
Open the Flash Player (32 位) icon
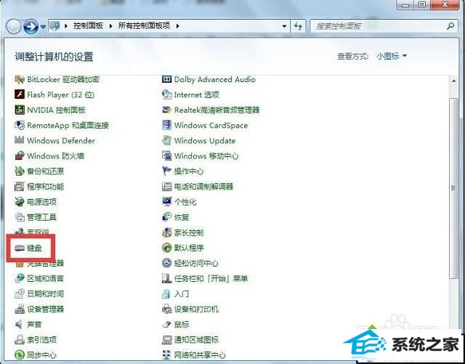(x=20, y=94)
